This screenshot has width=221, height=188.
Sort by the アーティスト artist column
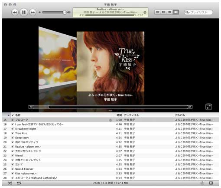click(x=131, y=115)
